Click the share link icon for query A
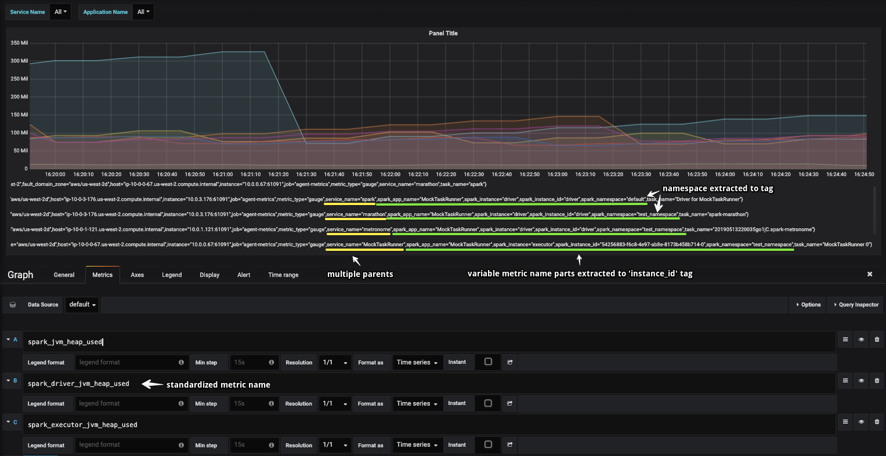 [x=510, y=362]
